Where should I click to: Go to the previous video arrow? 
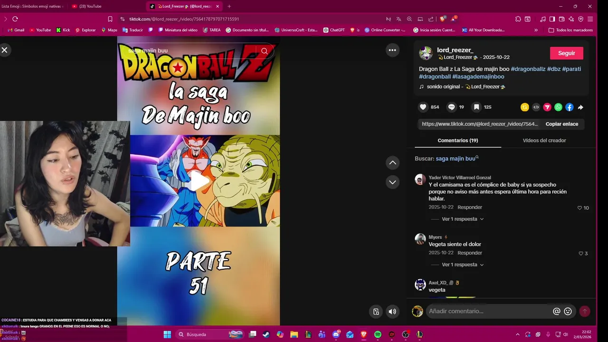(x=392, y=163)
